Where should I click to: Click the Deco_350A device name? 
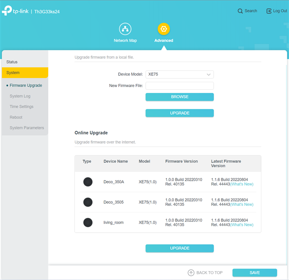pyautogui.click(x=114, y=182)
